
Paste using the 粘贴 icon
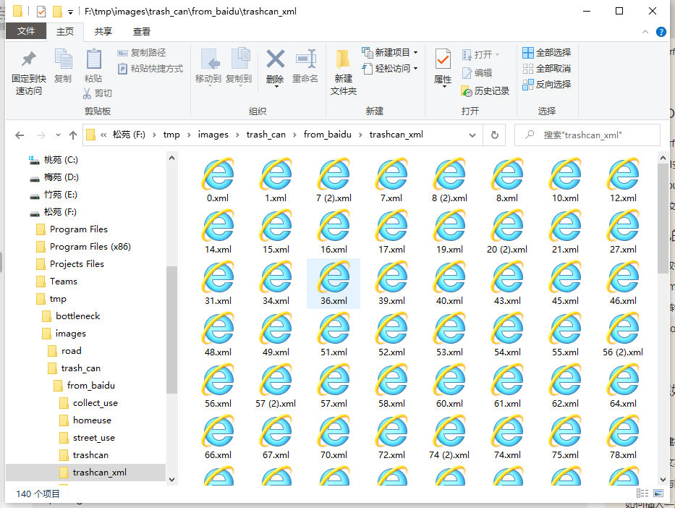point(93,64)
